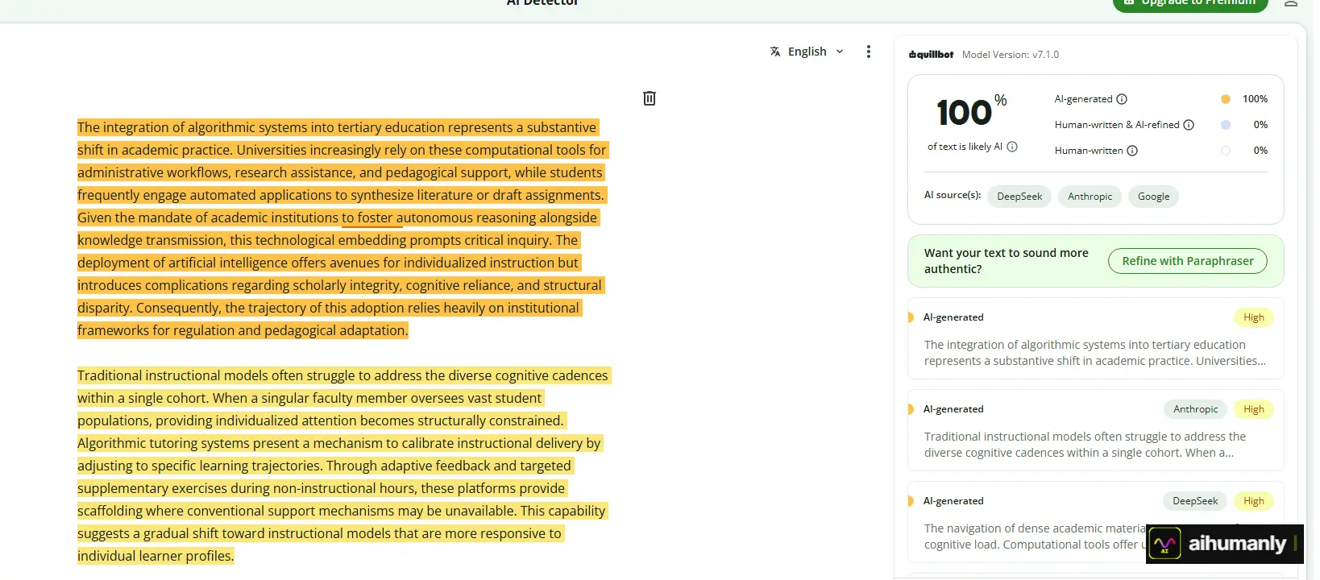
Task: Click the underlined 'to foster' phrase
Action: tap(367, 217)
